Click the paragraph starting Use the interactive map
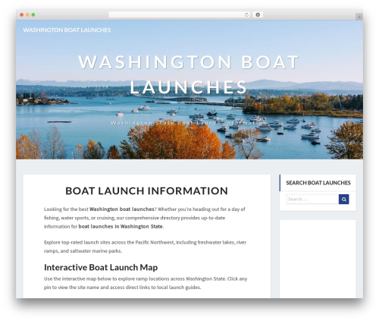 coord(146,283)
